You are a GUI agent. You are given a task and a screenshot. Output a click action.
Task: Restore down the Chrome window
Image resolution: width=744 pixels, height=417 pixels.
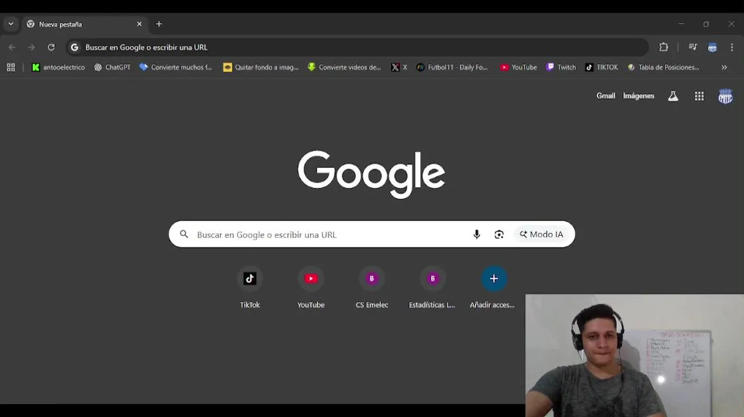click(x=706, y=24)
